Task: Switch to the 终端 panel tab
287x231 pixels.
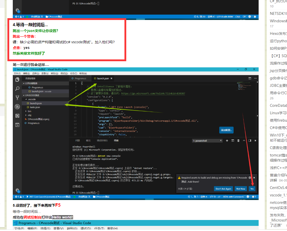Action: pos(116,141)
